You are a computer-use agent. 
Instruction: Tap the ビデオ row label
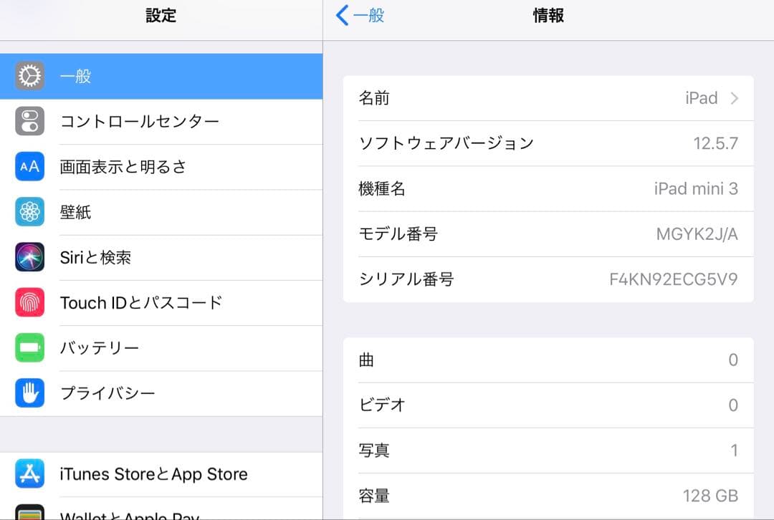tap(382, 405)
